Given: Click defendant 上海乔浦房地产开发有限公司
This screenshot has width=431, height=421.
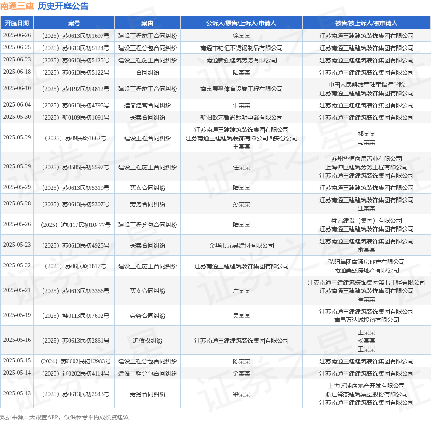Looking at the screenshot, I should [x=367, y=385].
